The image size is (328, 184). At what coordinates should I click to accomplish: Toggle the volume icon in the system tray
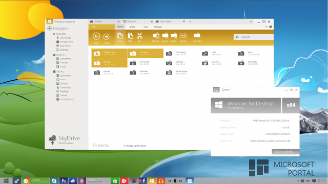(x=307, y=181)
